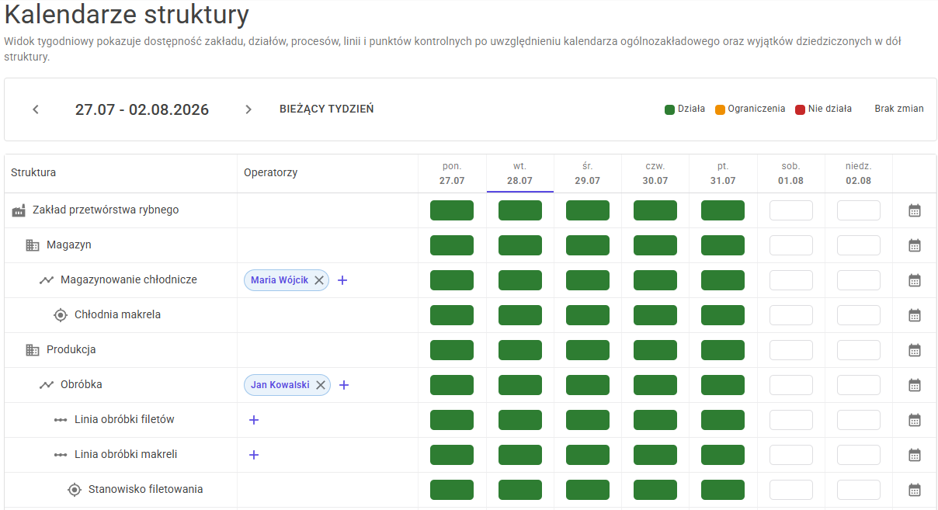The image size is (938, 510).
Task: Click the target icon beside Stanowisko filetowania
Action: pyautogui.click(x=75, y=490)
